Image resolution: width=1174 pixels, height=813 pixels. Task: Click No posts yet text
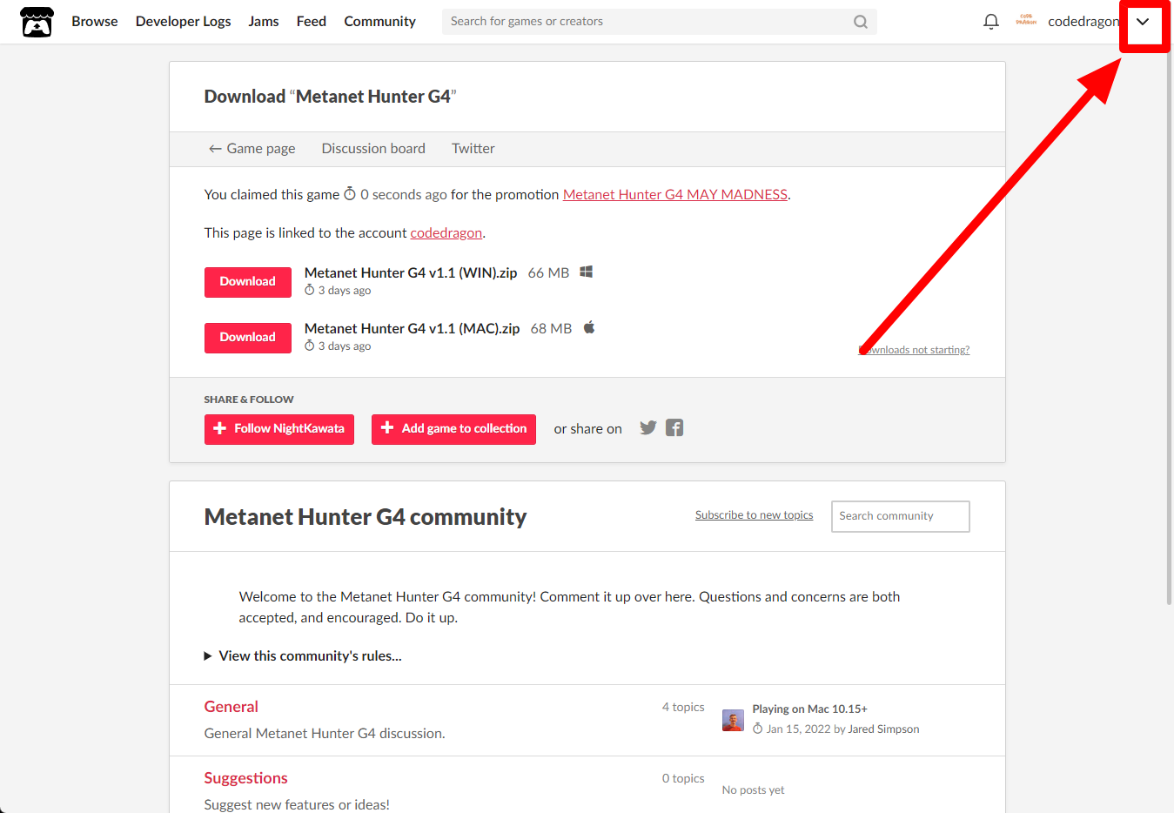[x=754, y=790]
